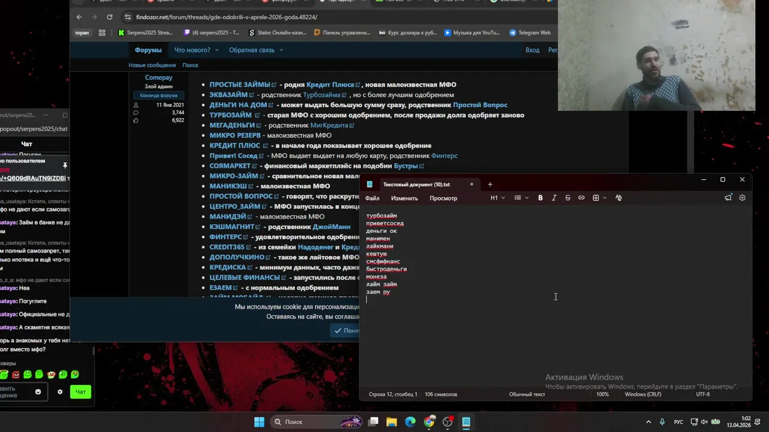The width and height of the screenshot is (769, 432).
Task: Open Notepad from taskbar
Action: (466, 422)
